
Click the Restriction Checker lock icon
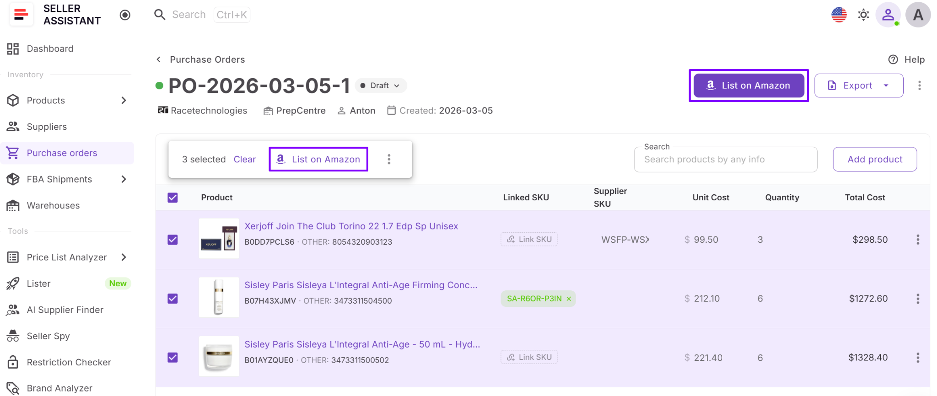[13, 362]
